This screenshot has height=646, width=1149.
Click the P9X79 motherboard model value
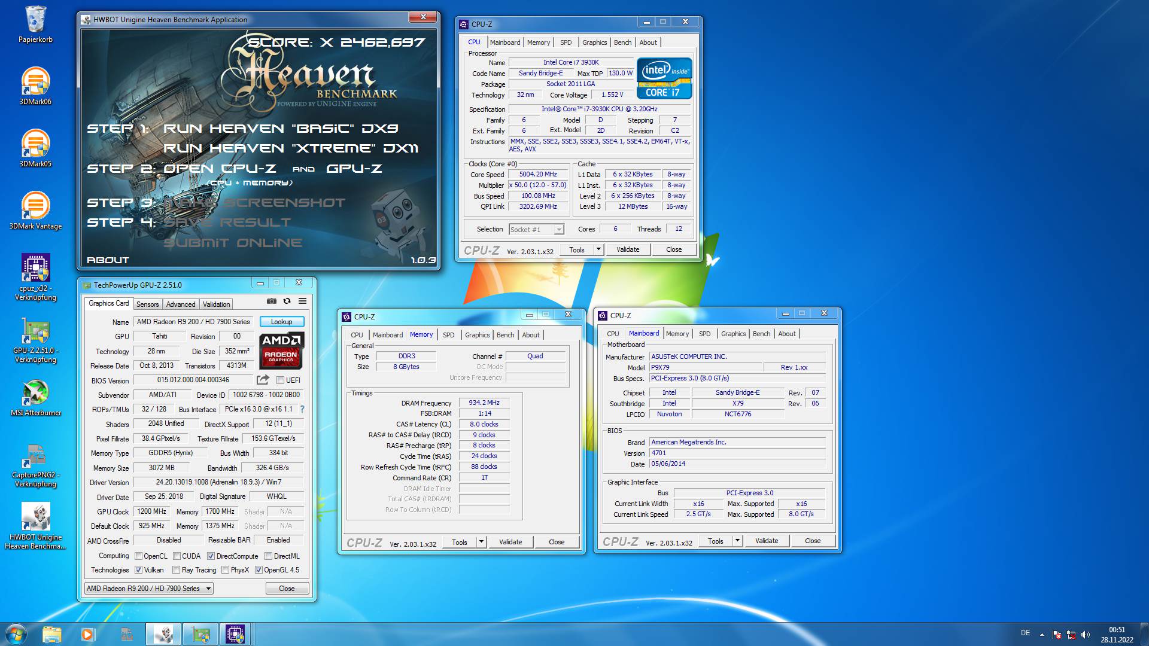[x=706, y=368]
